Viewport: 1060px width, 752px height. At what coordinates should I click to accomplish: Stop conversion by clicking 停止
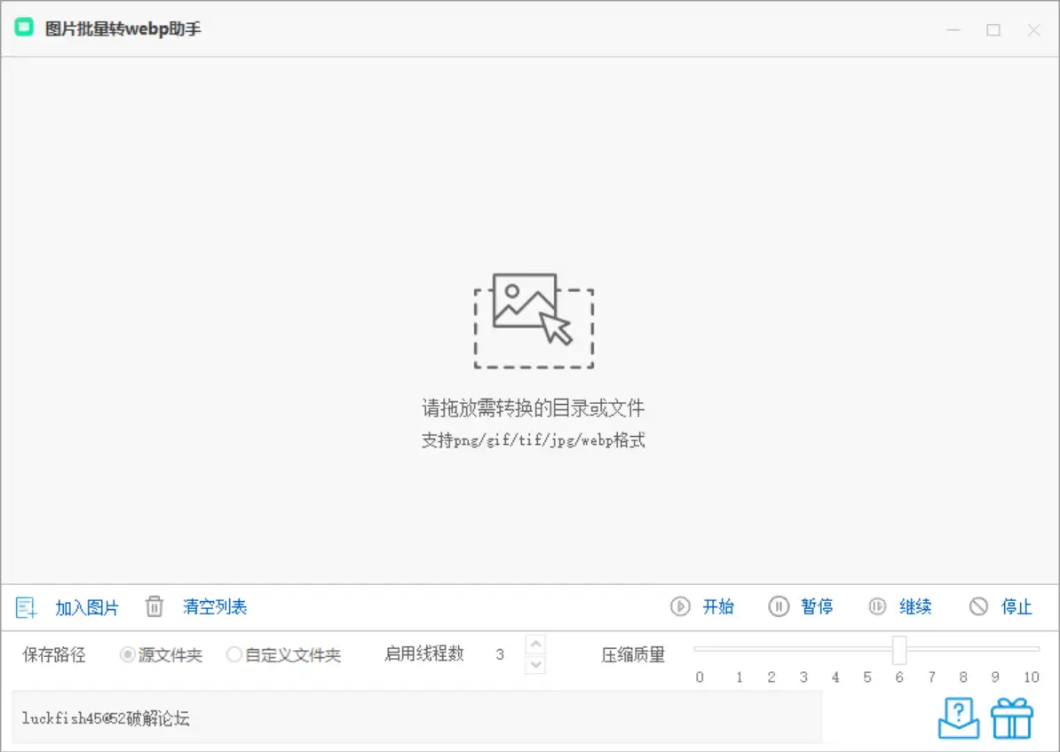1017,607
